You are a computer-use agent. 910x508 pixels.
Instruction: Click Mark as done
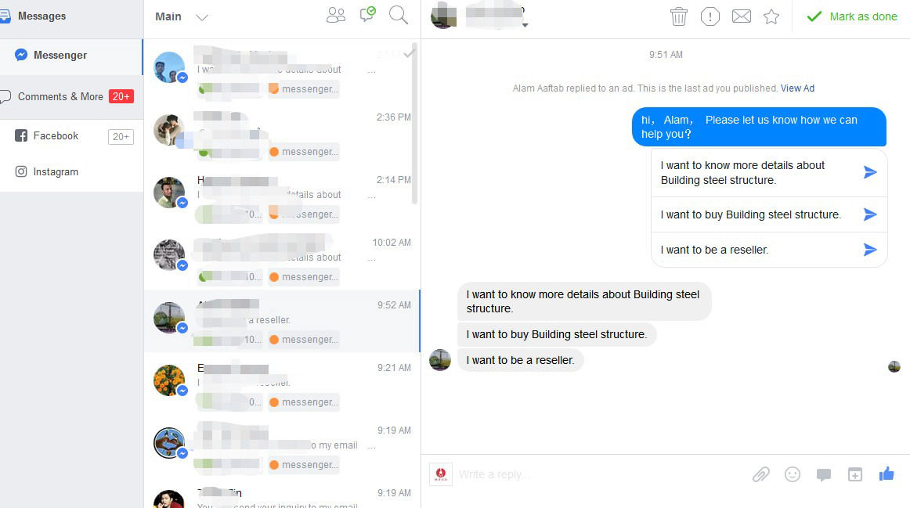coord(852,16)
